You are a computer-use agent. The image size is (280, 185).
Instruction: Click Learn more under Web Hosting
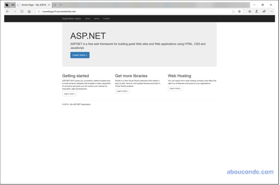(x=175, y=89)
